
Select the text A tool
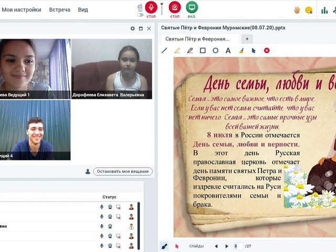tap(228, 50)
